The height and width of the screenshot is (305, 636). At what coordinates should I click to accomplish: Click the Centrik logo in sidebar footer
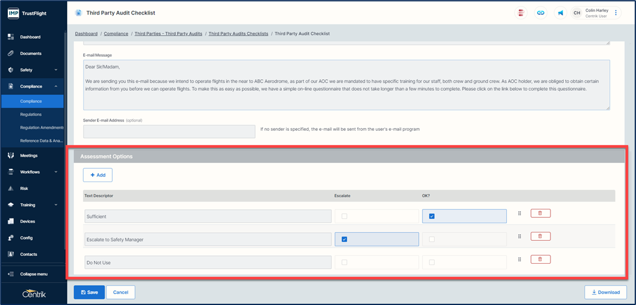point(34,294)
